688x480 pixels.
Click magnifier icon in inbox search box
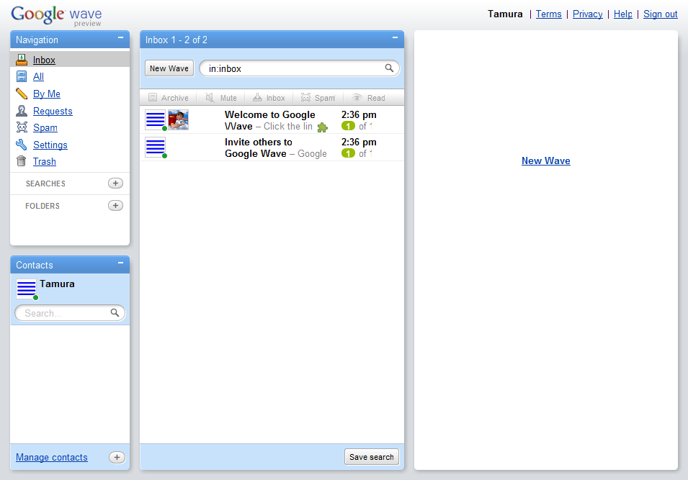(x=389, y=68)
